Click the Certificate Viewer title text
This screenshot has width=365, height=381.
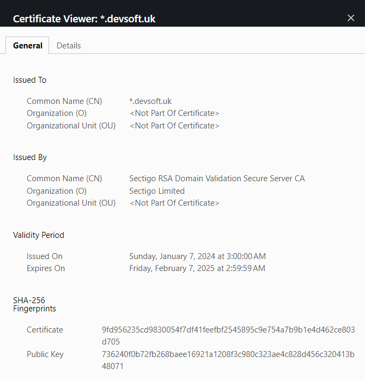[x=84, y=19]
